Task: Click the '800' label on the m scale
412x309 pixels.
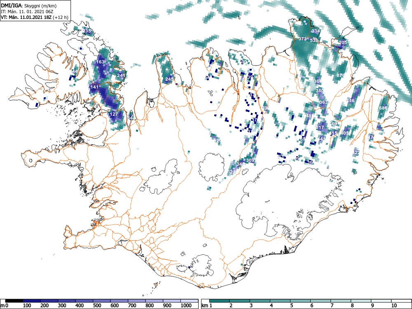Action: click(x=150, y=305)
